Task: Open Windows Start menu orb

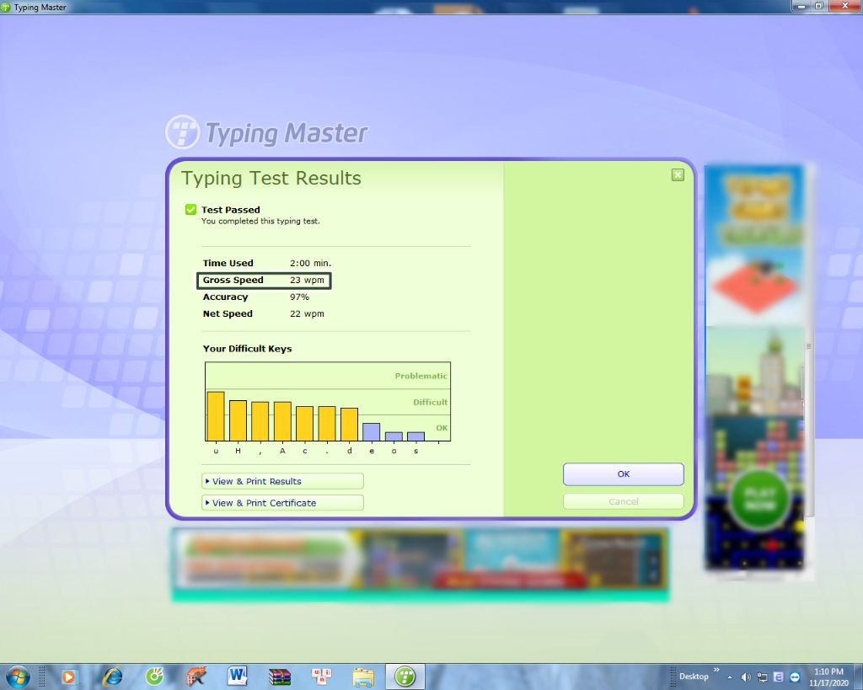Action: pyautogui.click(x=17, y=677)
